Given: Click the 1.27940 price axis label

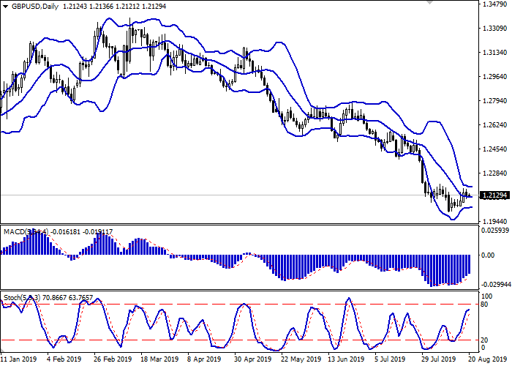Looking at the screenshot, I should pyautogui.click(x=492, y=101).
